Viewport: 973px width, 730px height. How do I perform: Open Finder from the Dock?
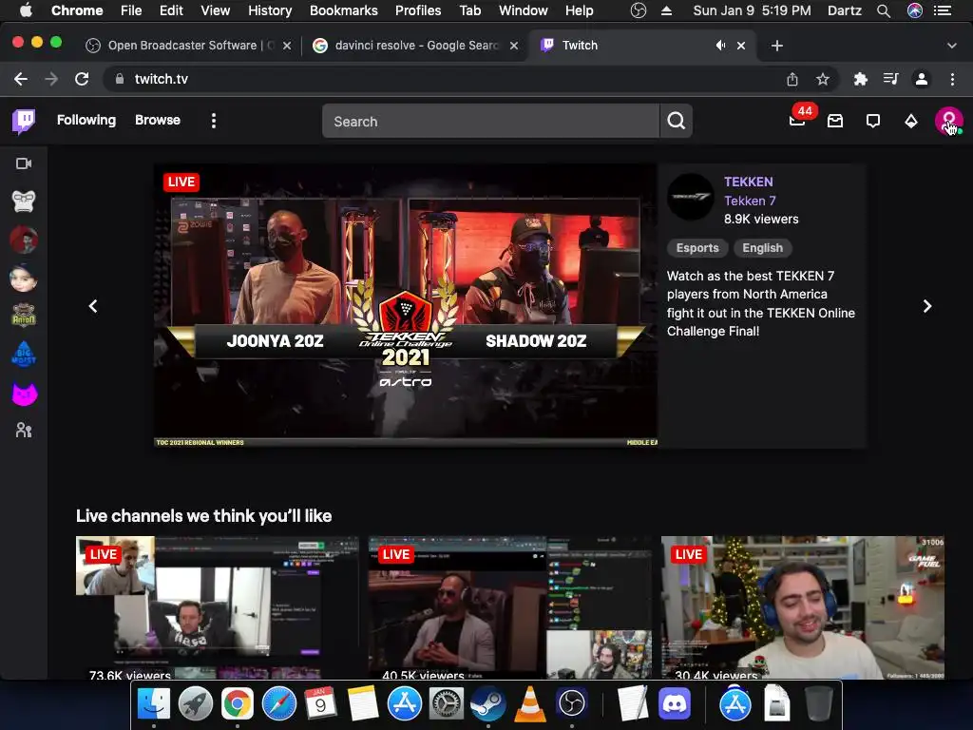coord(153,703)
